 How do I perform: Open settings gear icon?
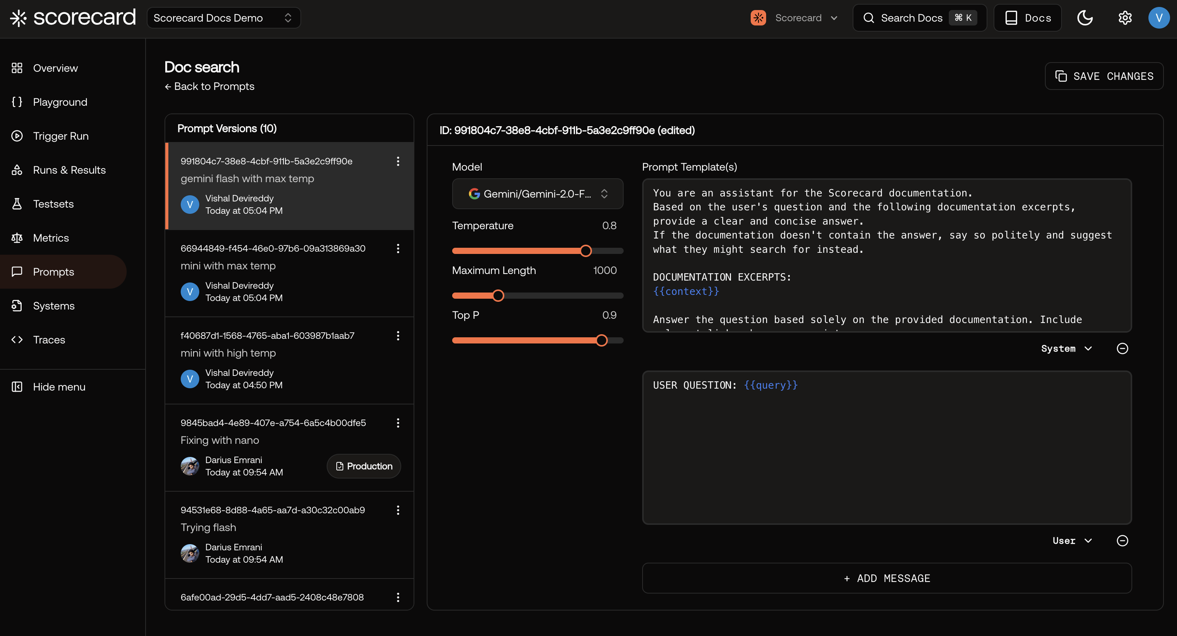click(x=1124, y=18)
